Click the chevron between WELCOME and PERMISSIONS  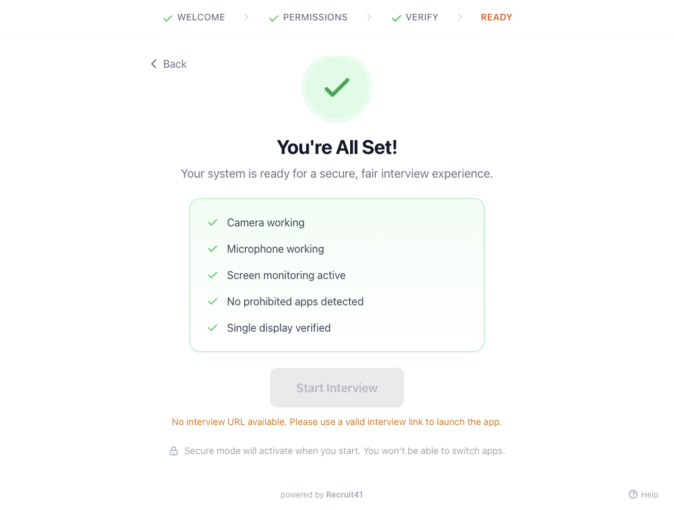point(246,18)
